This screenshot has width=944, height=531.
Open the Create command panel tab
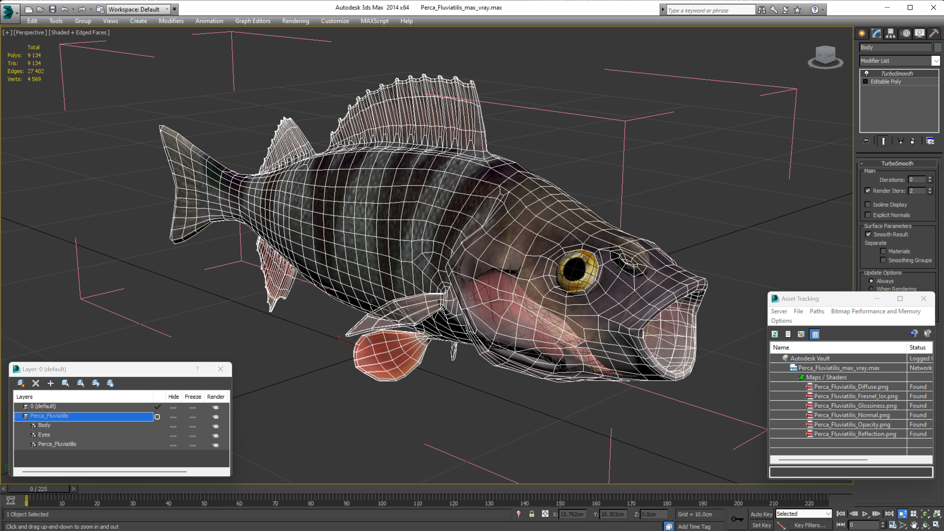click(x=862, y=33)
